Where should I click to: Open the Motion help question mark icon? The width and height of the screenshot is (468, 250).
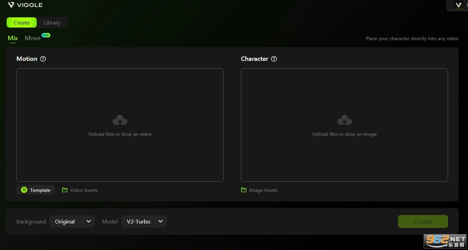43,59
